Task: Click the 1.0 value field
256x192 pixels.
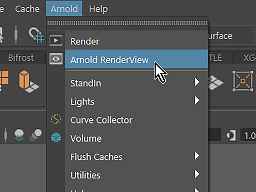Action: [x=248, y=135]
